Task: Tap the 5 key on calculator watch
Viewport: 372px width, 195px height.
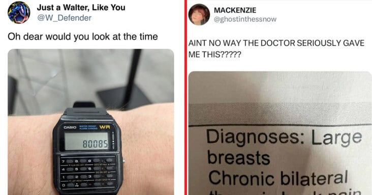Action: coord(83,169)
